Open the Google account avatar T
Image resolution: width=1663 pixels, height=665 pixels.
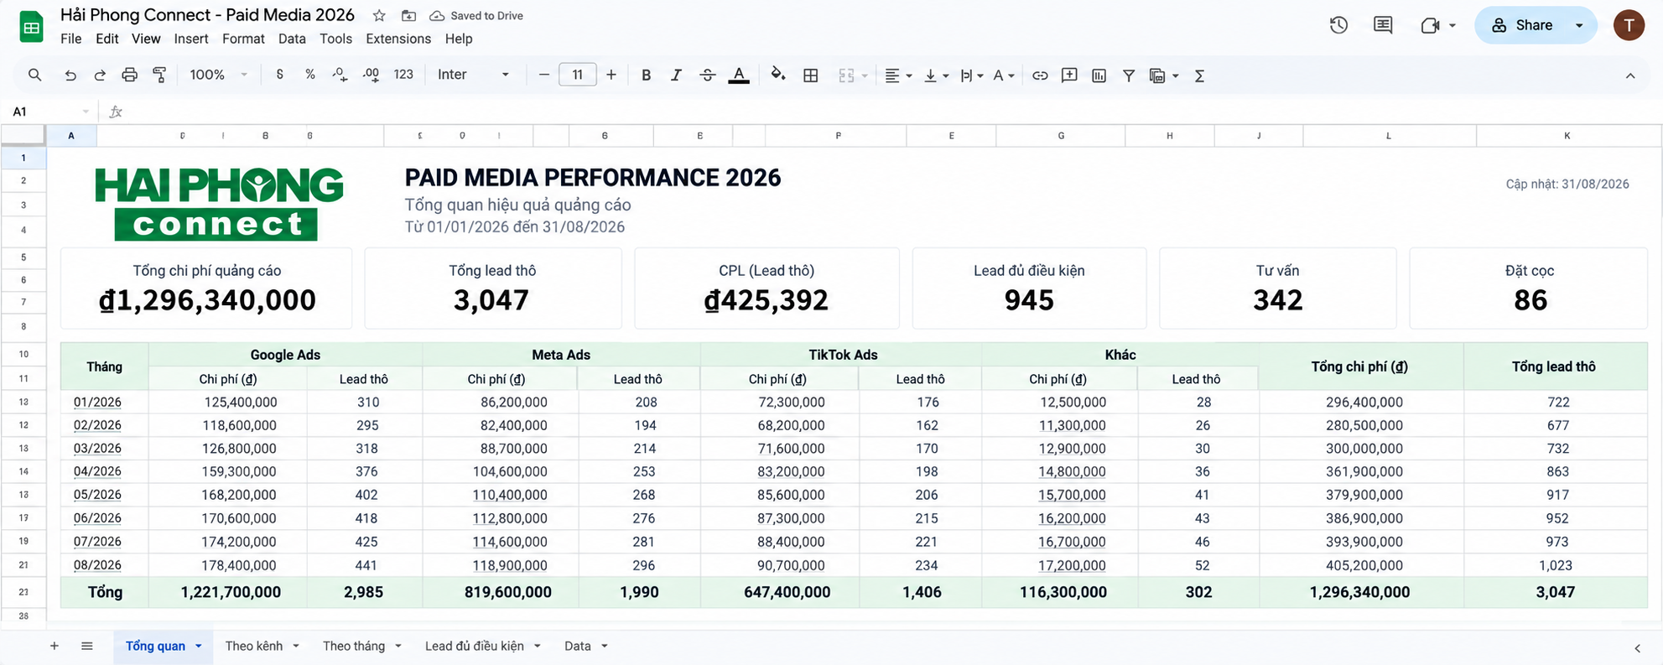tap(1629, 25)
